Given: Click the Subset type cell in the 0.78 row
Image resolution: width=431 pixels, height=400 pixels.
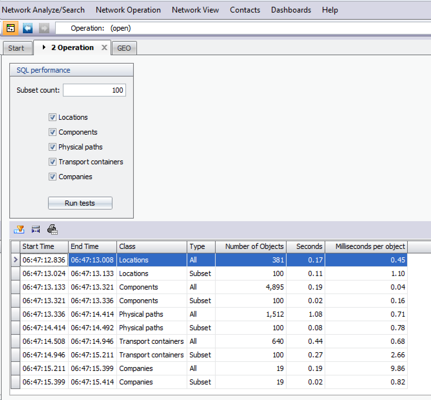Looking at the screenshot, I should [x=201, y=328].
